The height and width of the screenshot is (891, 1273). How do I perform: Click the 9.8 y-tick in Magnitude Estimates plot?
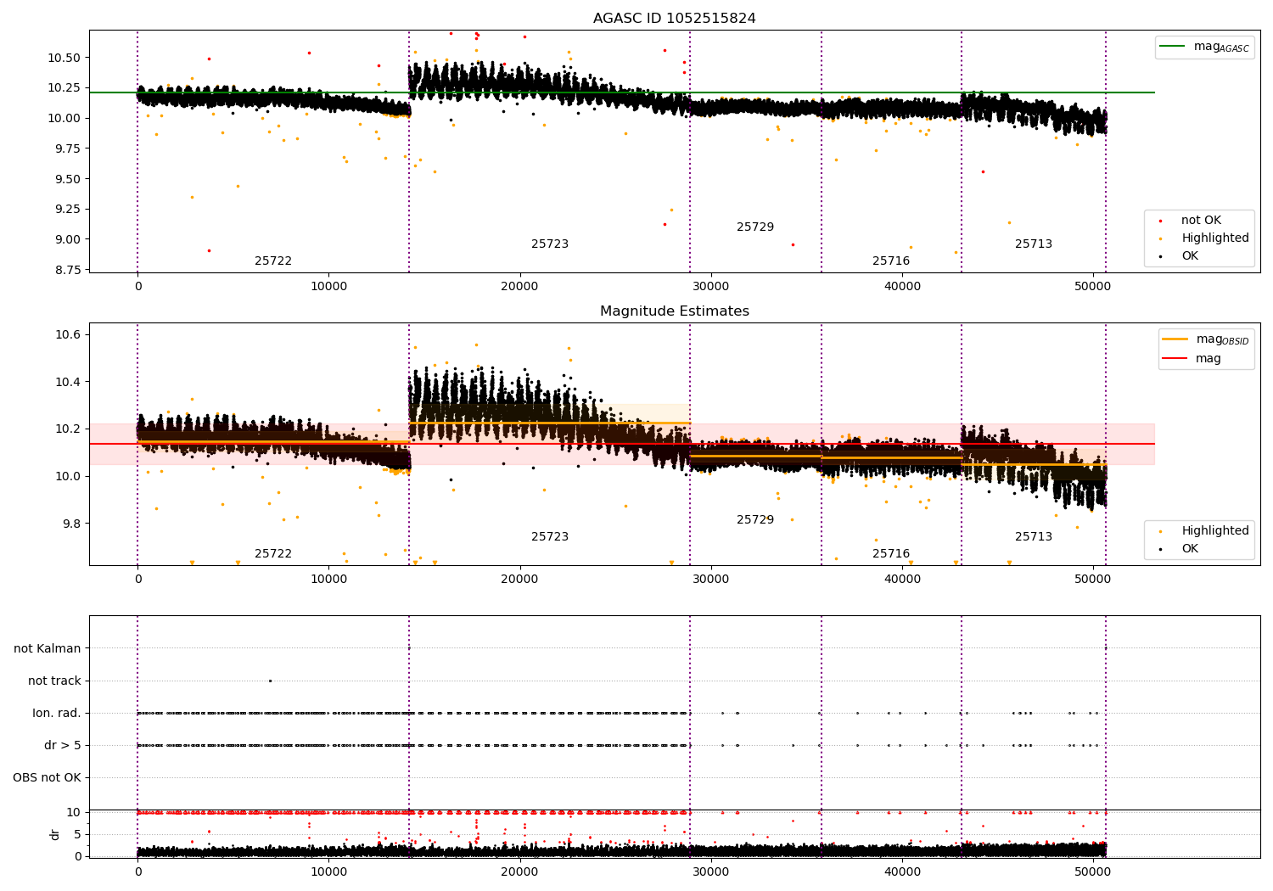[71, 524]
